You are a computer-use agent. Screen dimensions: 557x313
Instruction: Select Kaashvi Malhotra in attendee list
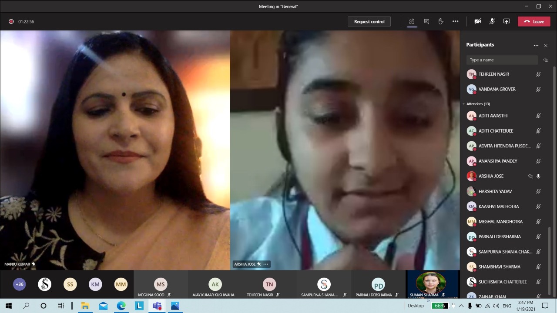tap(498, 206)
